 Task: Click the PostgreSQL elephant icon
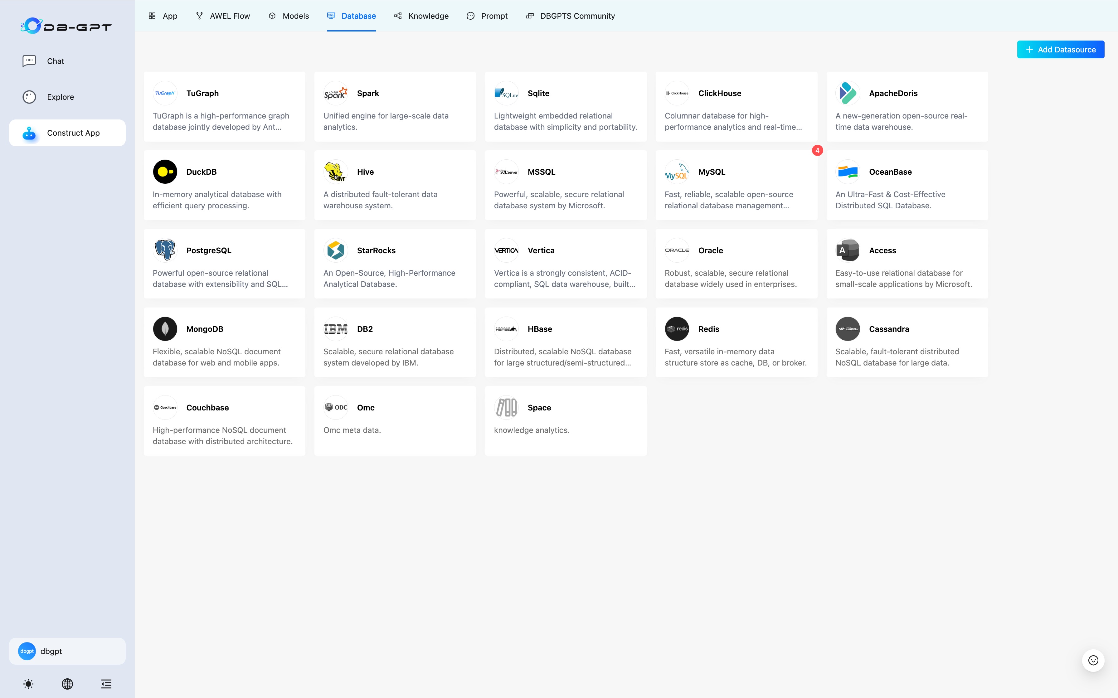click(165, 250)
